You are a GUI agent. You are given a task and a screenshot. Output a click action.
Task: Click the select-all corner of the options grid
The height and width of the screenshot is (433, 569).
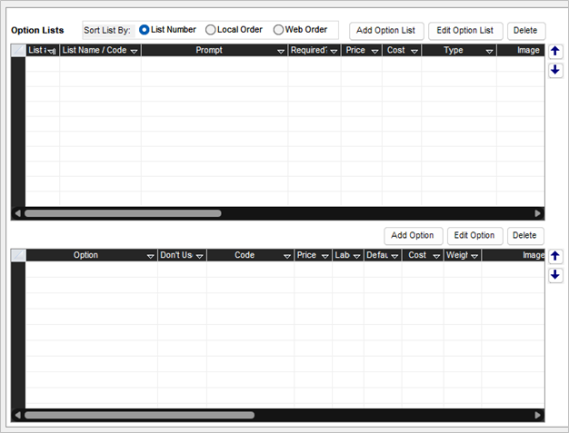(17, 256)
